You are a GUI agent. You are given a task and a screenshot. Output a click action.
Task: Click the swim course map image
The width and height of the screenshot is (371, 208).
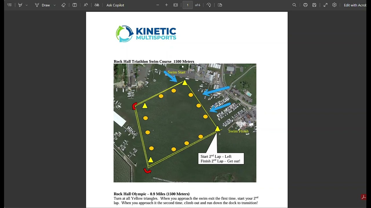coord(185,123)
